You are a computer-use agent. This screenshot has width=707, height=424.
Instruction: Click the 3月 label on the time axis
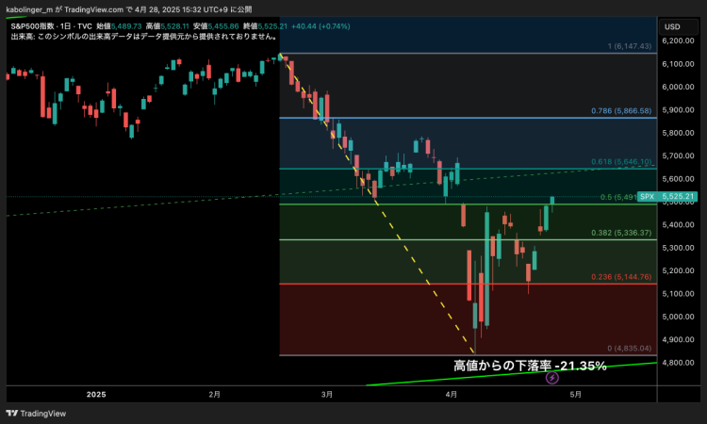point(327,394)
